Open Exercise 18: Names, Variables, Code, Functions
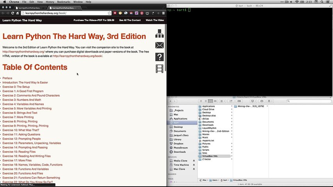Viewport: 333px width, 187px height. [x=32, y=165]
